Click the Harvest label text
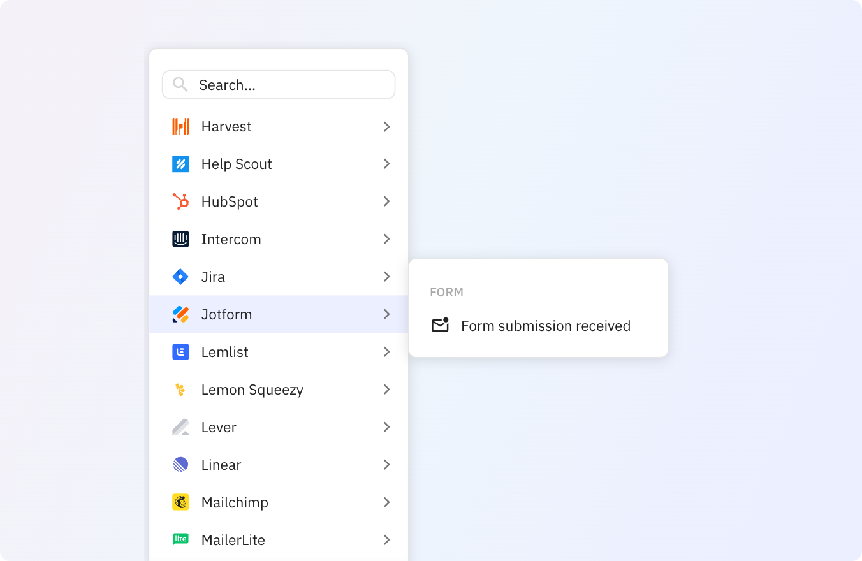 coord(226,126)
